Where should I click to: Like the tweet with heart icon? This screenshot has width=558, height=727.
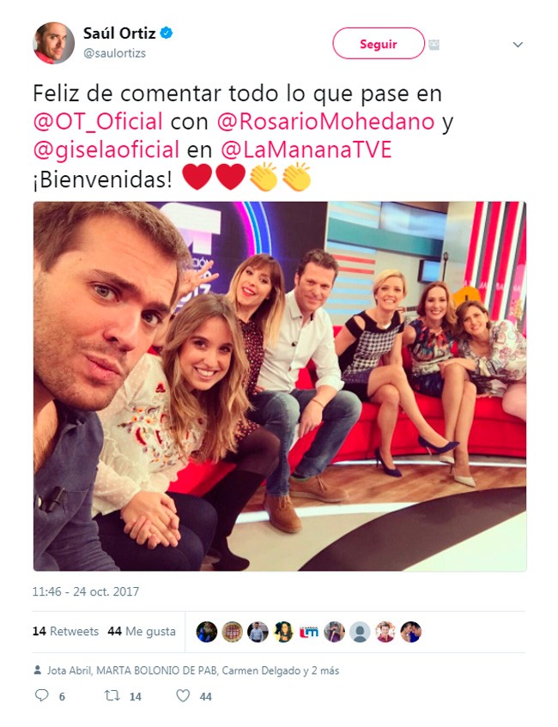[x=183, y=695]
